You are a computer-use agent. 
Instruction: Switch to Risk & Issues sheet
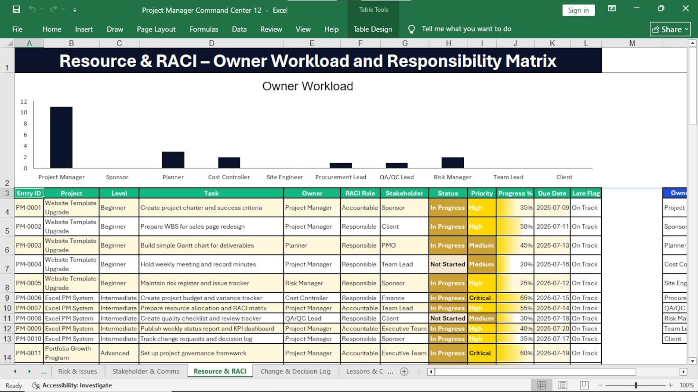(77, 371)
